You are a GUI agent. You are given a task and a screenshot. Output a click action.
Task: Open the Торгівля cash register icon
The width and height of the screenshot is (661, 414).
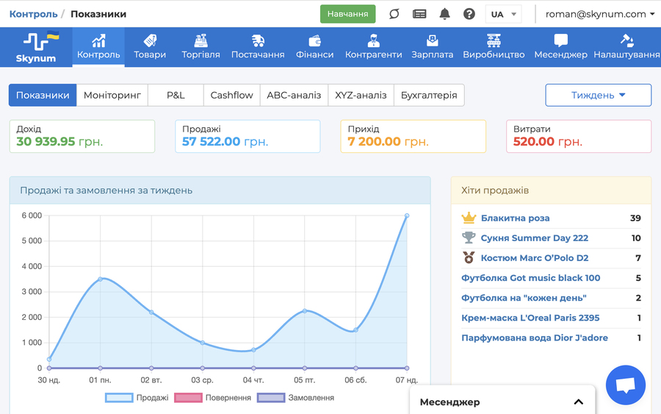point(201,40)
